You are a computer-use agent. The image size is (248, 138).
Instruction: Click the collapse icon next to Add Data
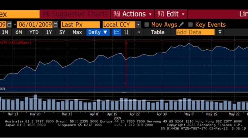[220, 32]
